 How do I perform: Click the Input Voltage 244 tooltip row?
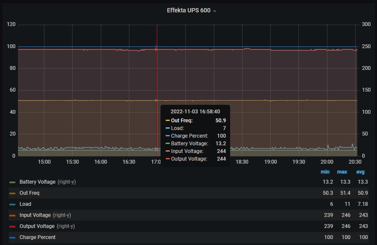coord(196,151)
